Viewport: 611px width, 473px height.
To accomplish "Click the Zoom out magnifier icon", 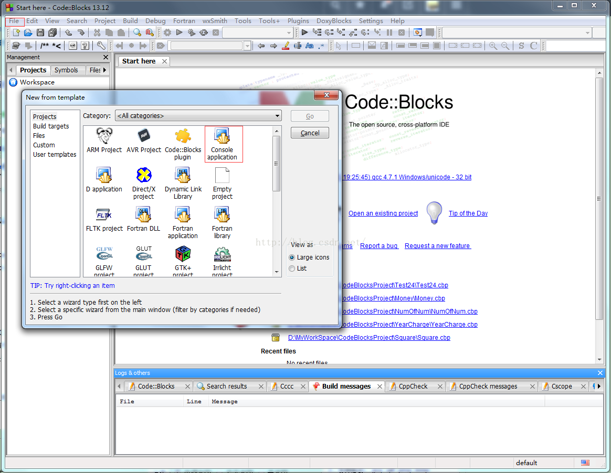I will pyautogui.click(x=505, y=46).
